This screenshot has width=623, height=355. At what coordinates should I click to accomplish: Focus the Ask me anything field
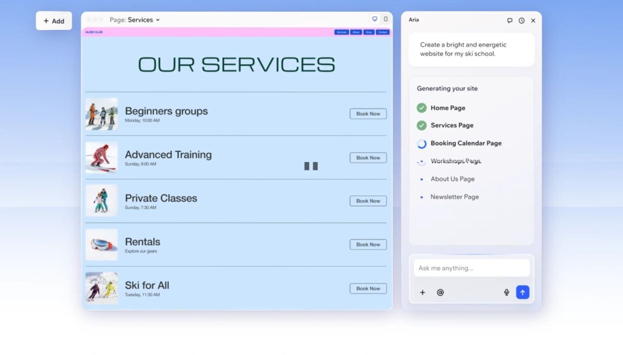471,268
